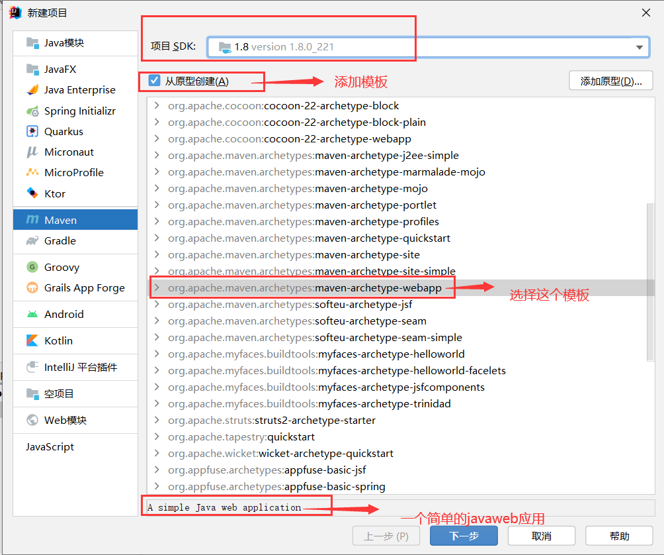
Task: Select maven-archetype-profiles row
Action: click(x=401, y=221)
